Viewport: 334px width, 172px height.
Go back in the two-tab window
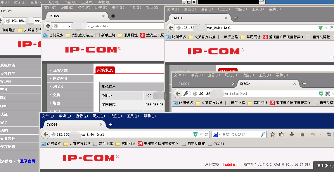178,94
